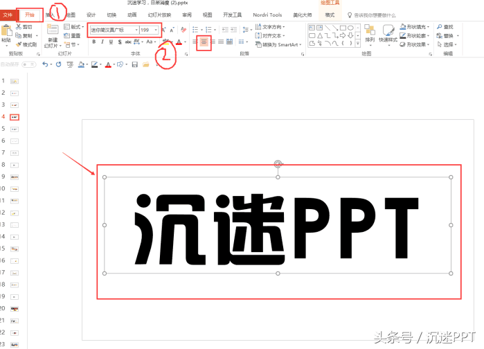Open the font name dropdown list
Image resolution: width=484 pixels, height=349 pixels.
136,30
